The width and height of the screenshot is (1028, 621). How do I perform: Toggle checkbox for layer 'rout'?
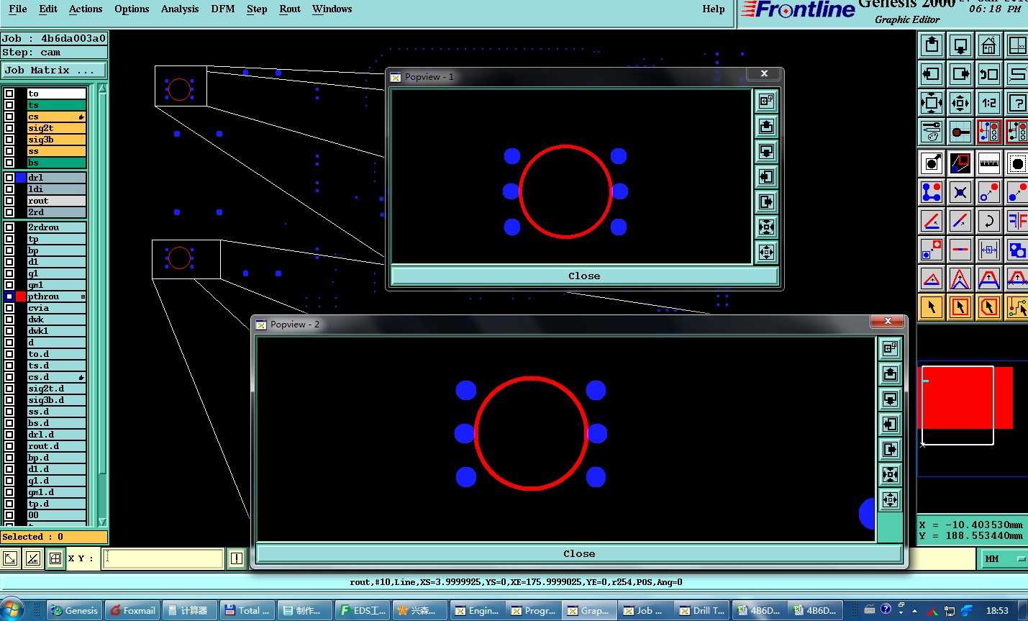click(x=9, y=201)
